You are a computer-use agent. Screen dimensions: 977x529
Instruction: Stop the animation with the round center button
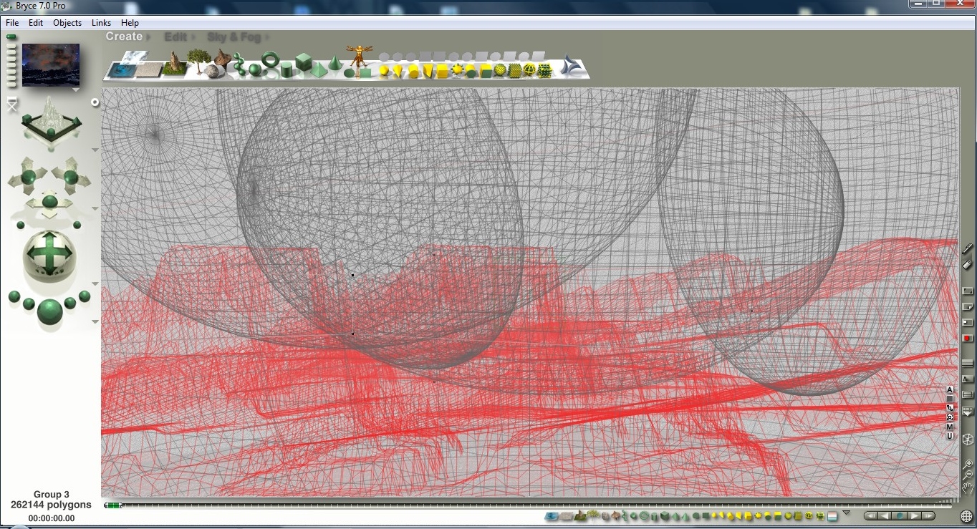pos(899,515)
